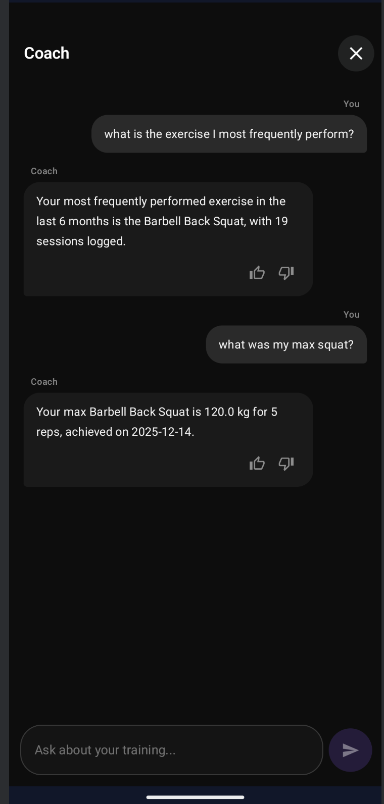The image size is (384, 804).
Task: Click the You label above max squat question
Action: [x=351, y=315]
